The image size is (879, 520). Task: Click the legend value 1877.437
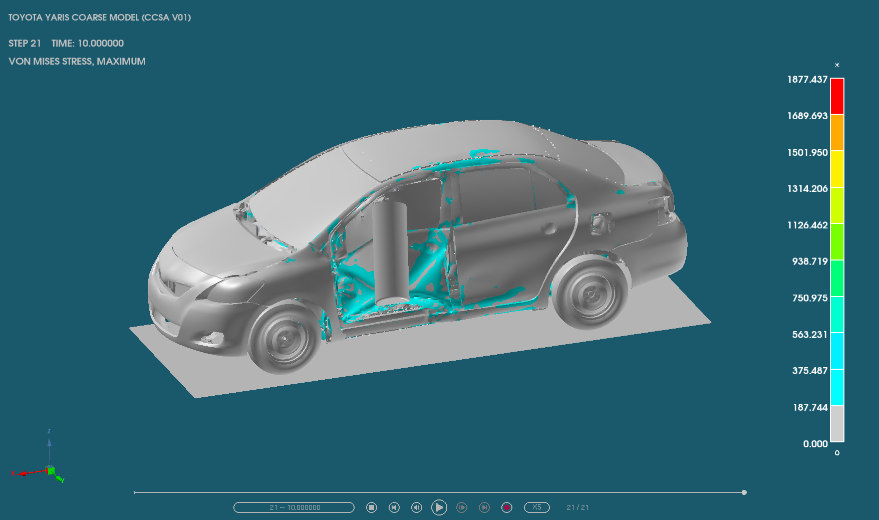(807, 79)
